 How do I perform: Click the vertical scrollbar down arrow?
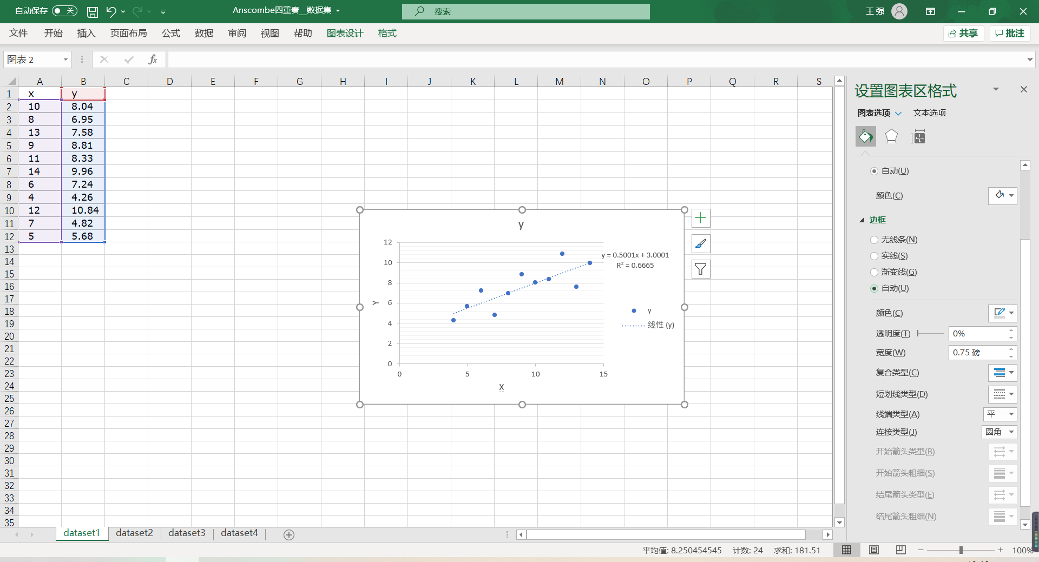click(x=839, y=523)
